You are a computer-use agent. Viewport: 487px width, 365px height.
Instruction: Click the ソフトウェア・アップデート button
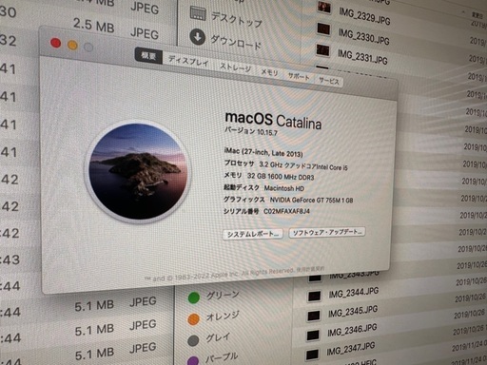(327, 232)
